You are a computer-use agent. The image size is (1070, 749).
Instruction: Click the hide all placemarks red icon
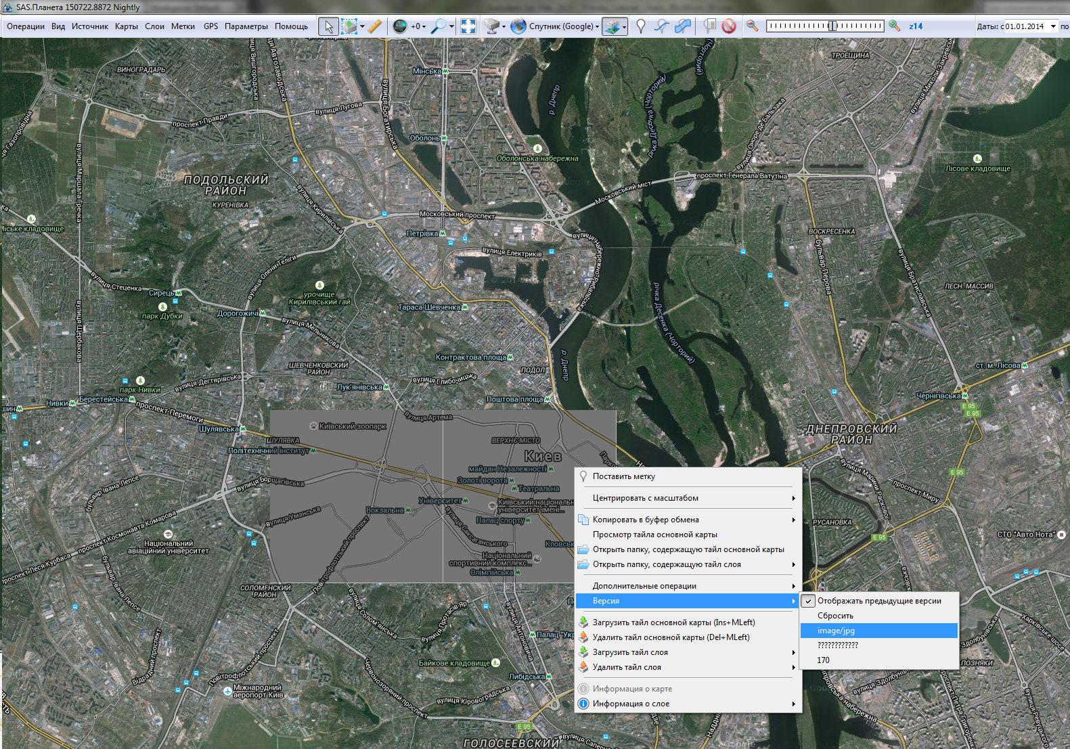[x=728, y=26]
